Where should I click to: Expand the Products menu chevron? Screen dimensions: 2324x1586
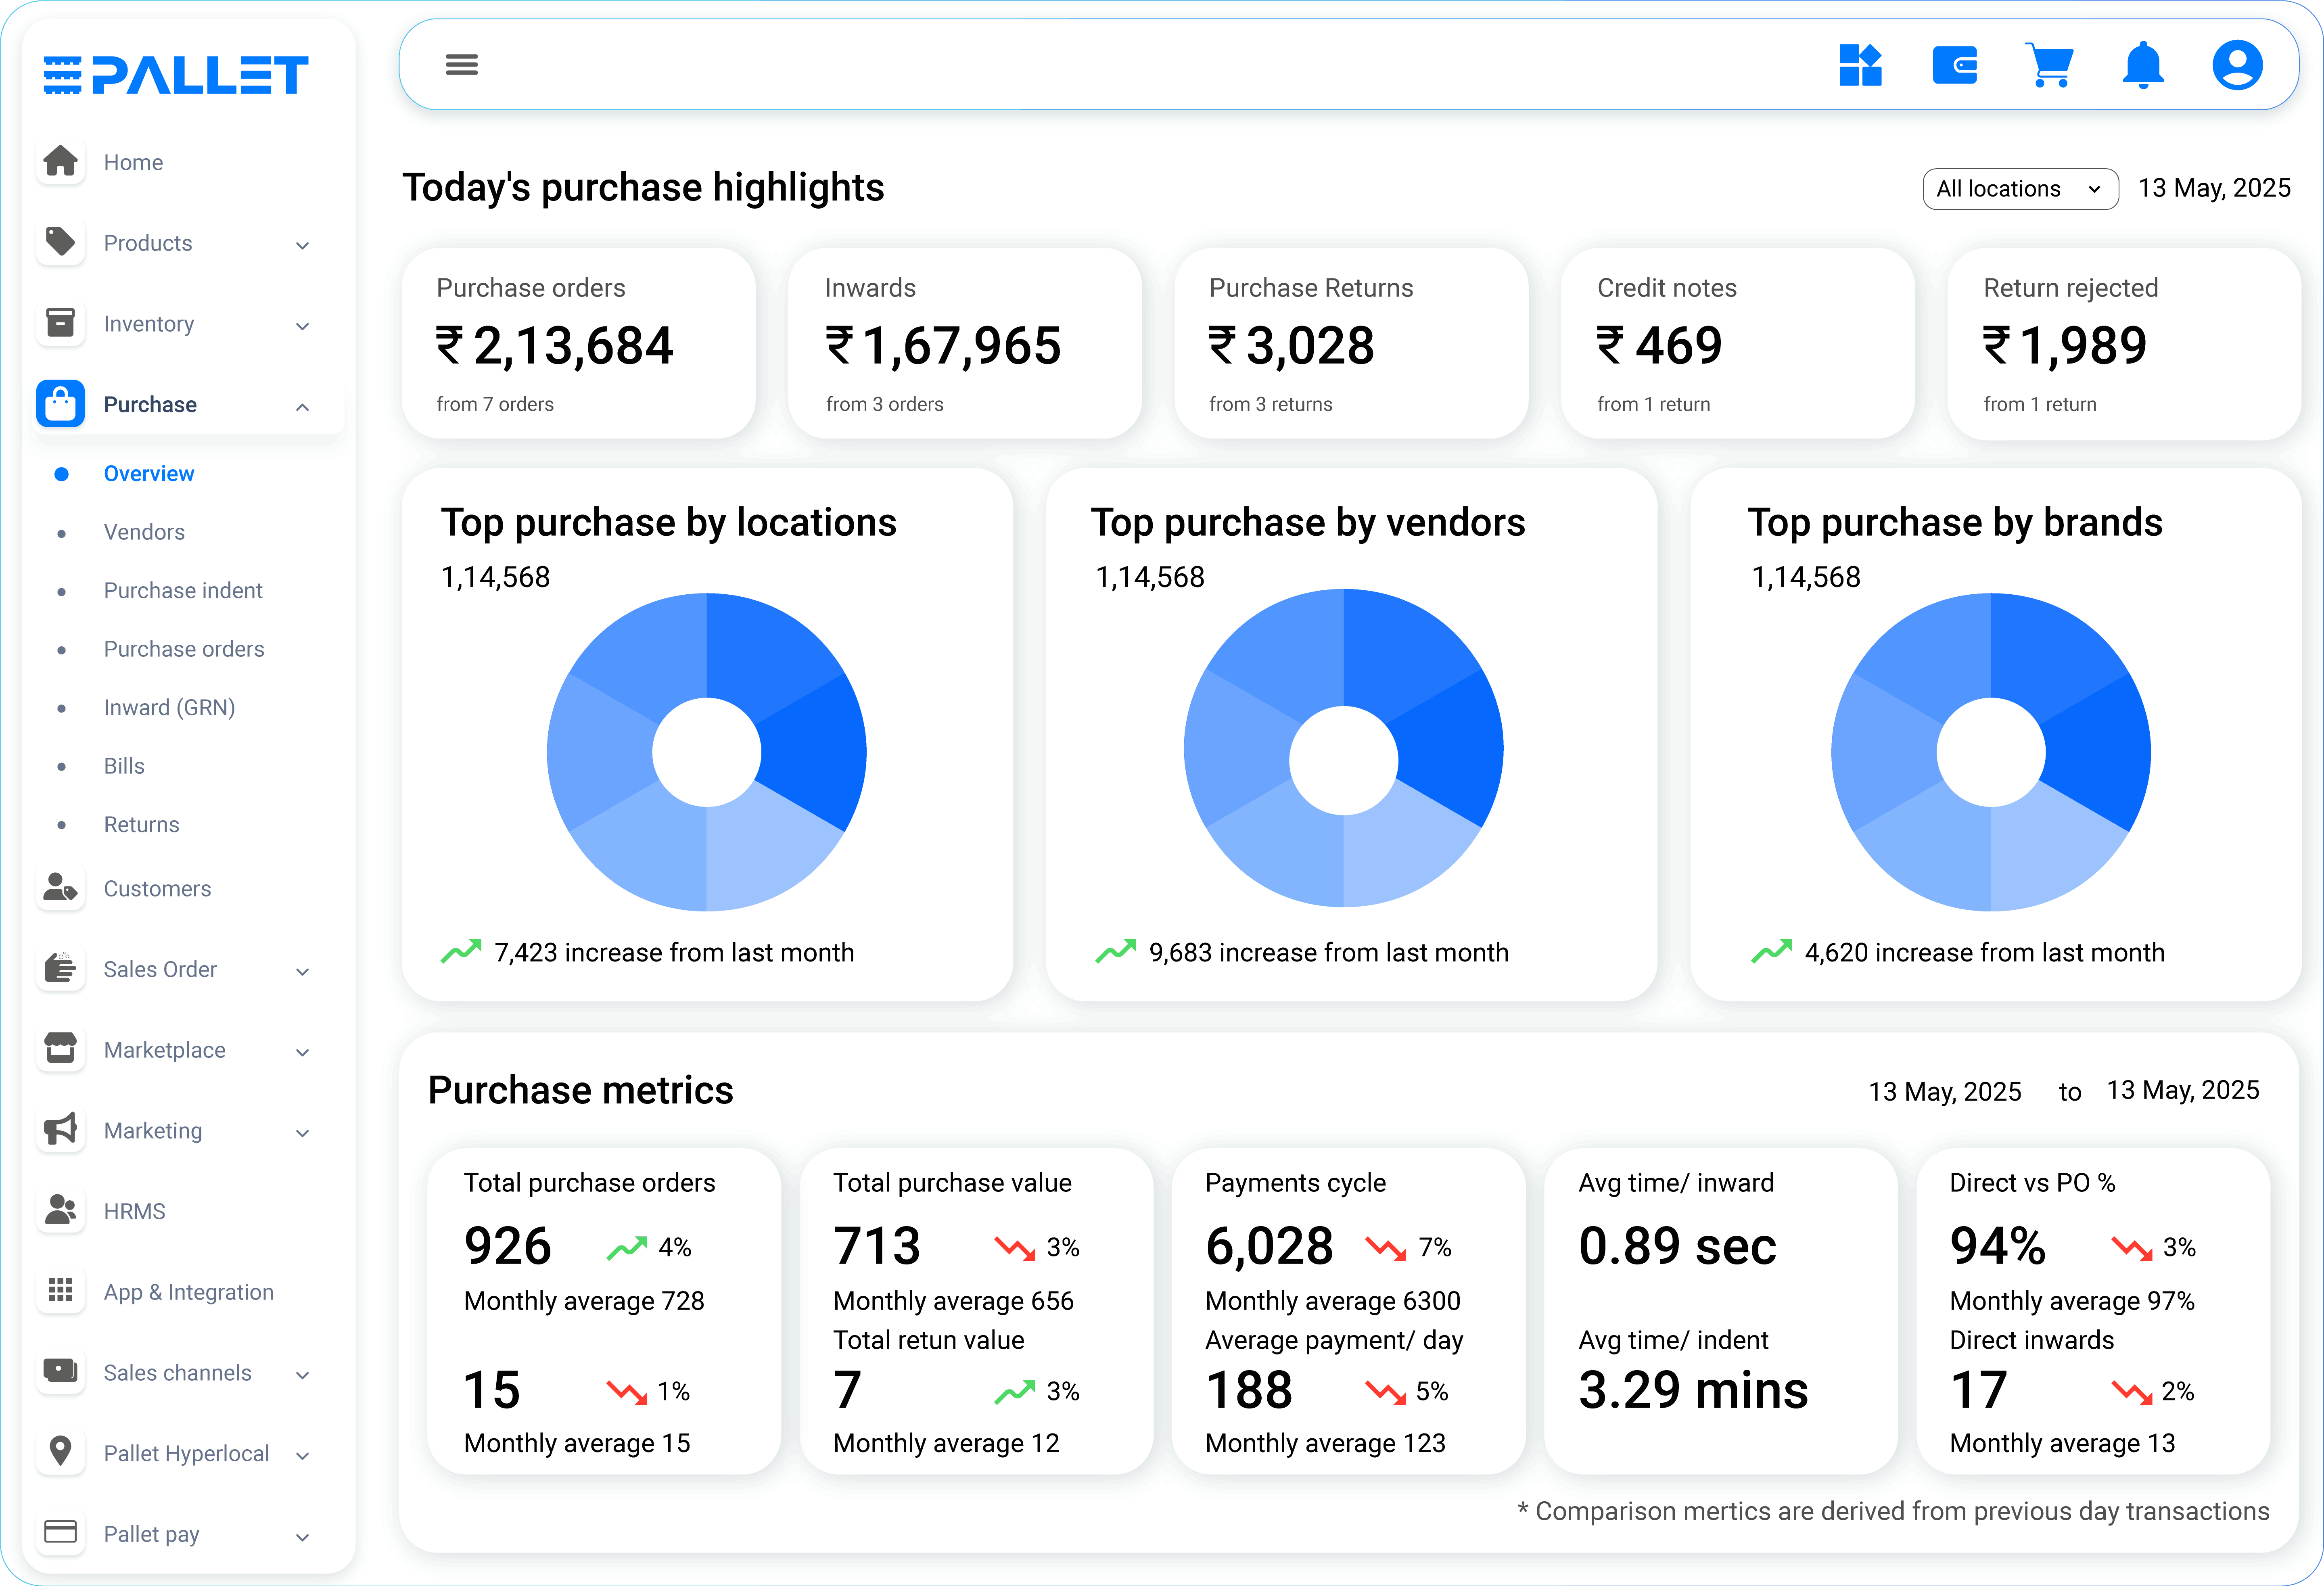tap(302, 245)
